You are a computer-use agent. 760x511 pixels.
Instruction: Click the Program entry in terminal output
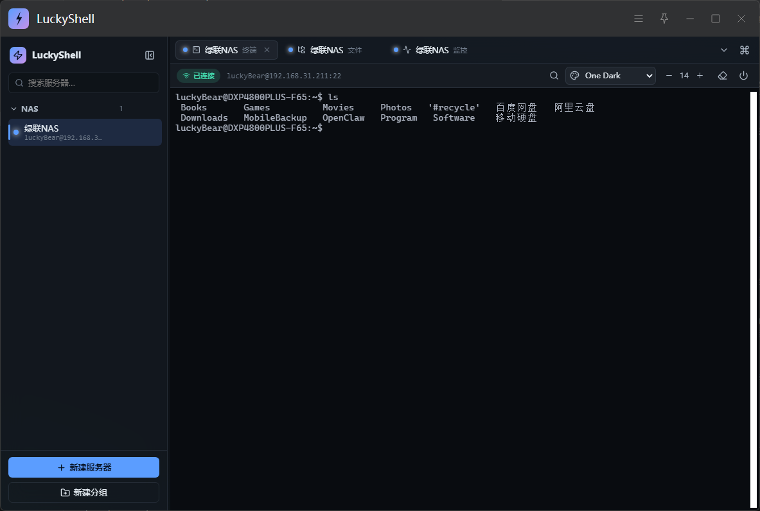click(398, 117)
